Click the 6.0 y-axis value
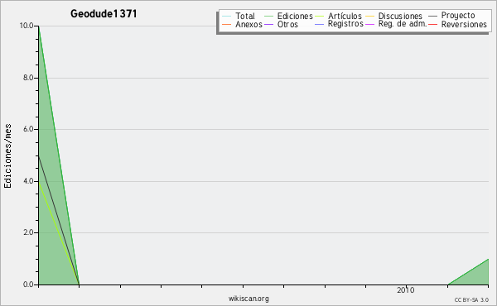This screenshot has height=306, width=497. [28, 129]
